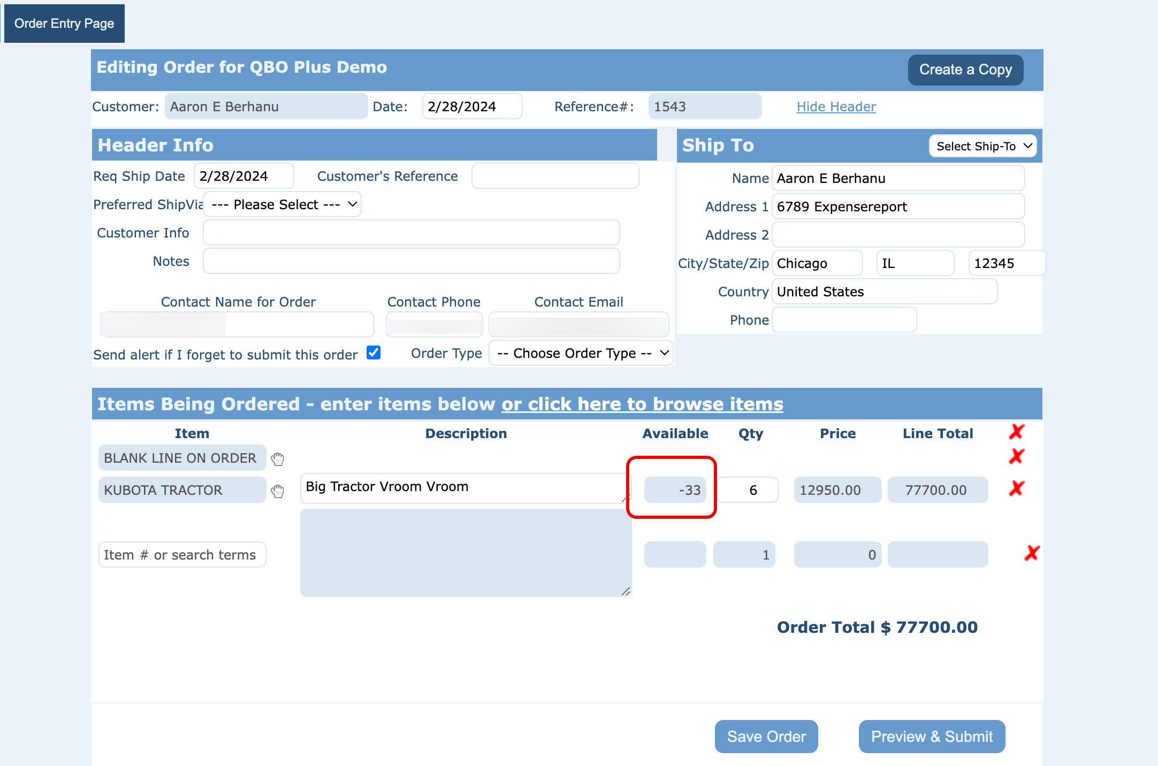Expand the Choose Order Type dropdown

pyautogui.click(x=581, y=353)
